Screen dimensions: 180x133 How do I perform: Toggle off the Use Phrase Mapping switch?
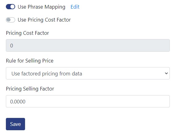click(11, 7)
